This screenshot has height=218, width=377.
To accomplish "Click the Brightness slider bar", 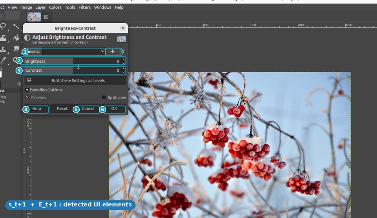I will 73,61.
